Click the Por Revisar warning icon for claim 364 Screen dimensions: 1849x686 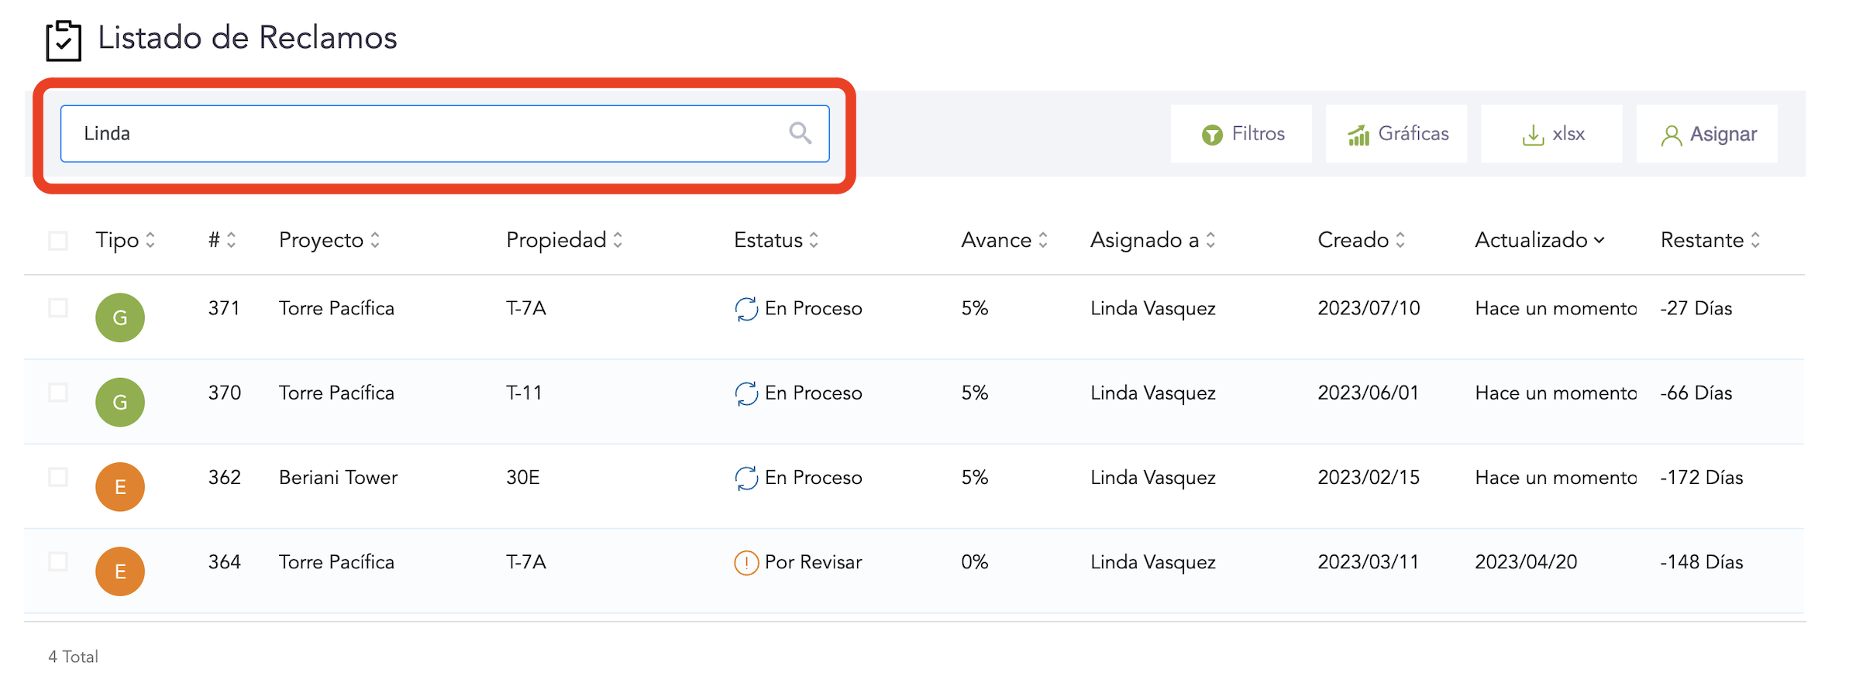click(x=745, y=563)
